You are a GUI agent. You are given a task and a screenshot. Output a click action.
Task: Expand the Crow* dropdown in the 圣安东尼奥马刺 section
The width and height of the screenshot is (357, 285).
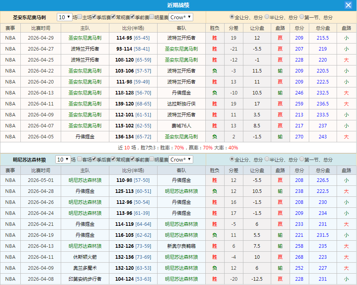point(181,17)
